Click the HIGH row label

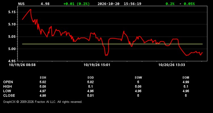(x=7, y=86)
